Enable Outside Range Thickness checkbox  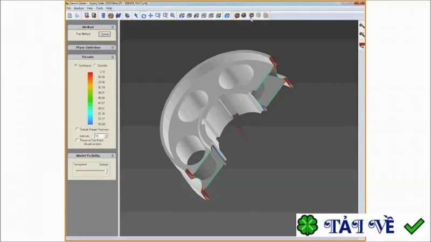77,129
